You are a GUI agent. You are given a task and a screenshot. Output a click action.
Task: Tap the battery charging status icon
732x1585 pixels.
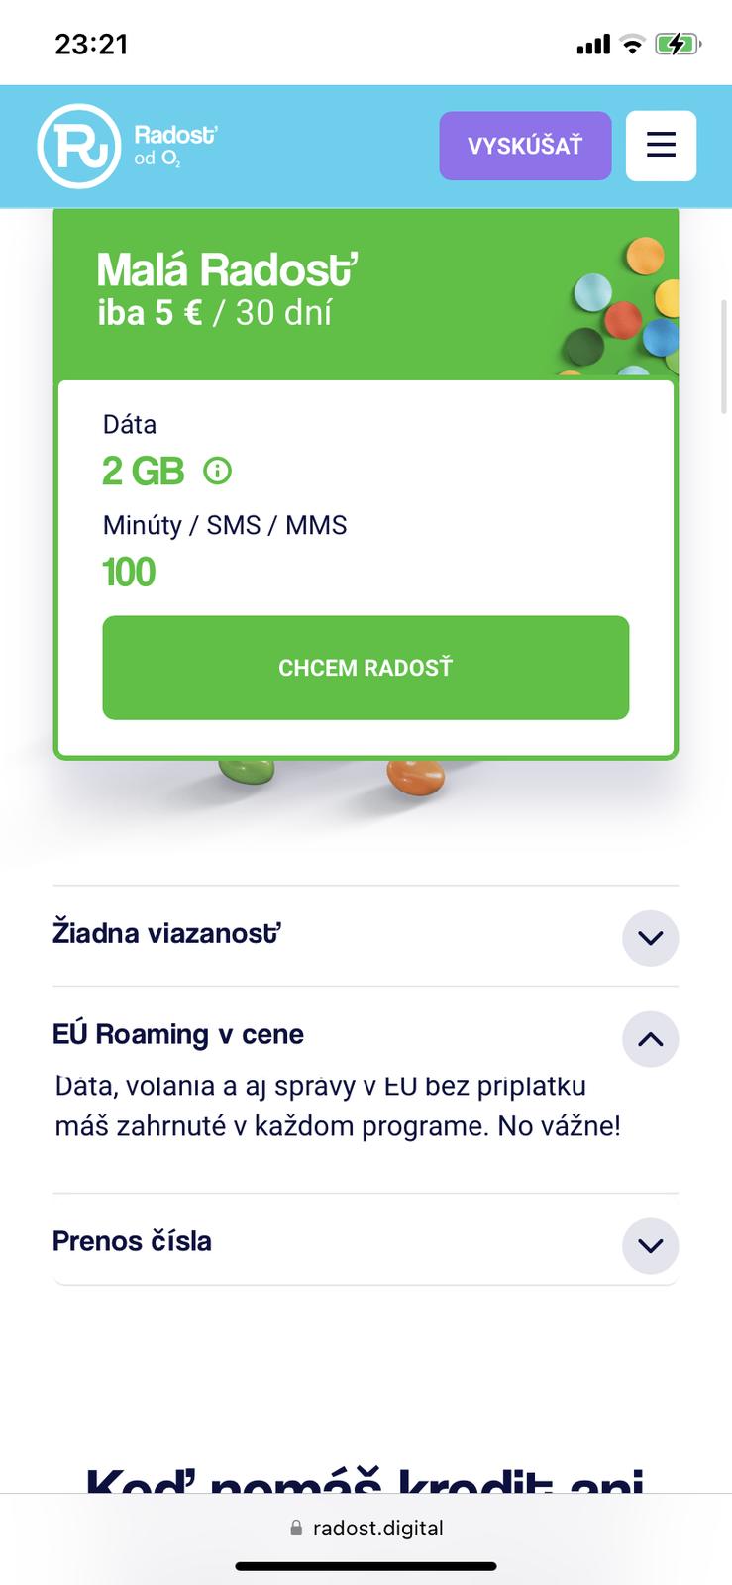(678, 44)
